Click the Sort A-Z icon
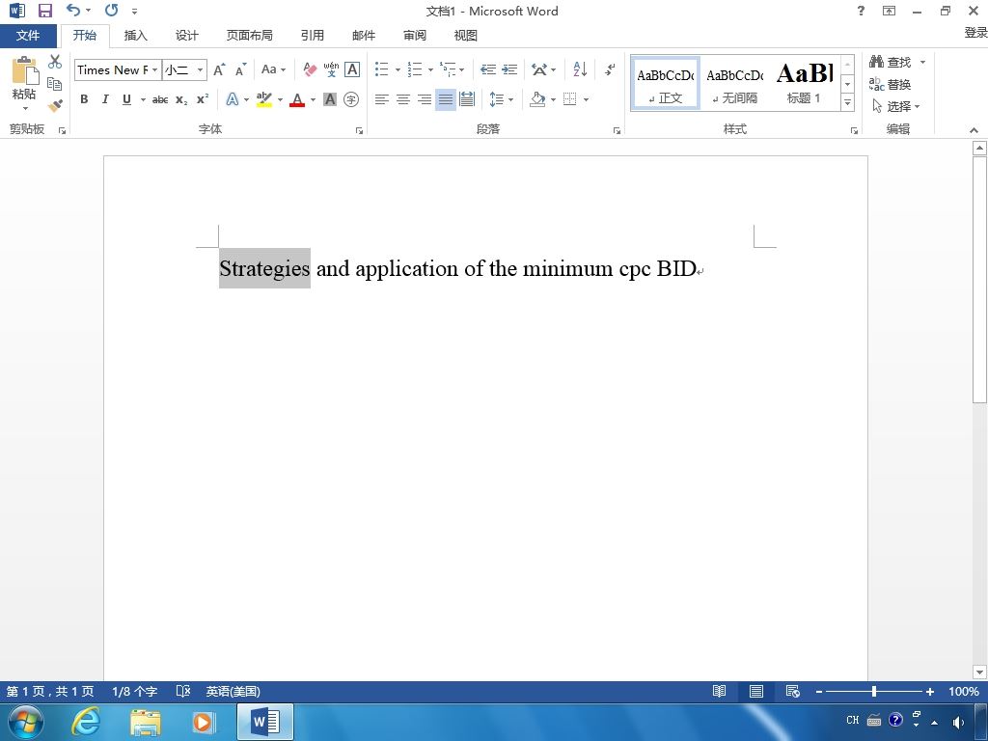The height and width of the screenshot is (741, 988). 580,69
